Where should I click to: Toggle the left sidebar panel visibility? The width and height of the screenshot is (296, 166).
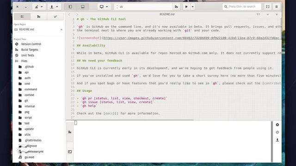click(70, 7)
